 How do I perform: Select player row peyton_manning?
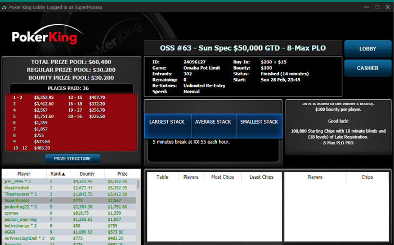pos(69,219)
